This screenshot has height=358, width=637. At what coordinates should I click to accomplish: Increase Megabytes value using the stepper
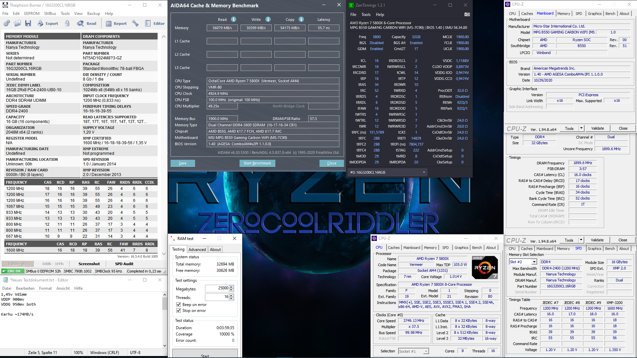coord(232,287)
